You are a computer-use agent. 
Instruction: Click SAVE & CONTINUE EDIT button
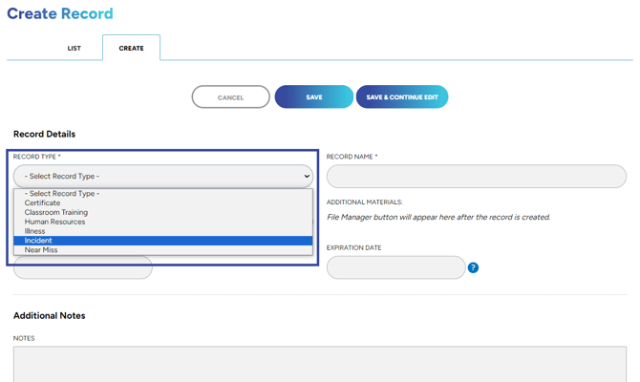pos(402,97)
